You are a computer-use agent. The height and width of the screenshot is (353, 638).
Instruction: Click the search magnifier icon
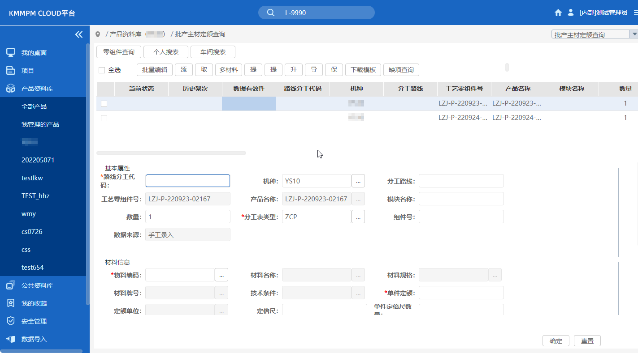270,13
